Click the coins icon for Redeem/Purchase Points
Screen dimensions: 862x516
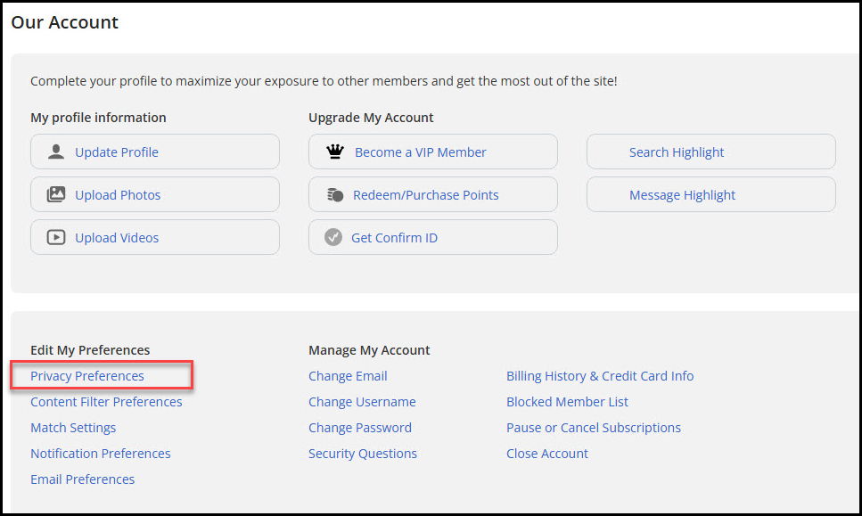tap(335, 194)
